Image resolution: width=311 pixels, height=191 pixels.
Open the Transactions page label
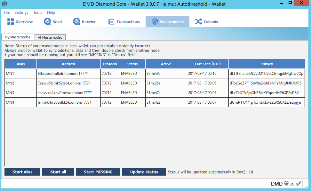coord(128,22)
